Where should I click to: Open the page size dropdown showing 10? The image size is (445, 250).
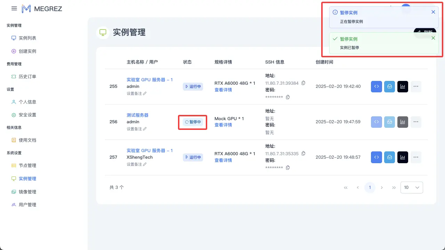click(x=412, y=187)
